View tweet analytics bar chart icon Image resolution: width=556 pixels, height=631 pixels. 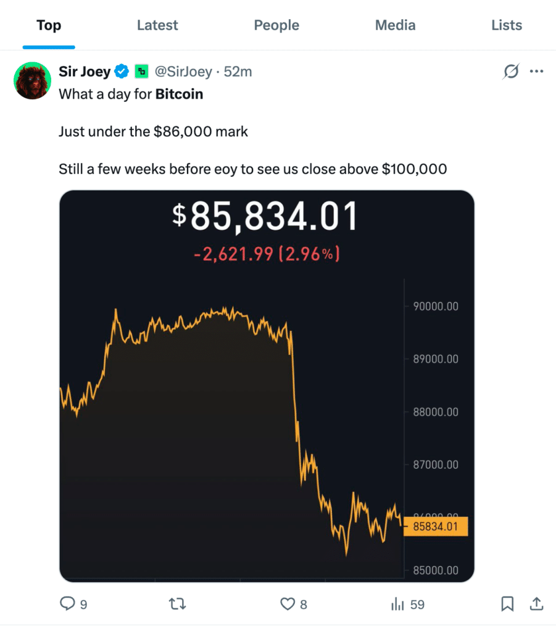click(398, 605)
